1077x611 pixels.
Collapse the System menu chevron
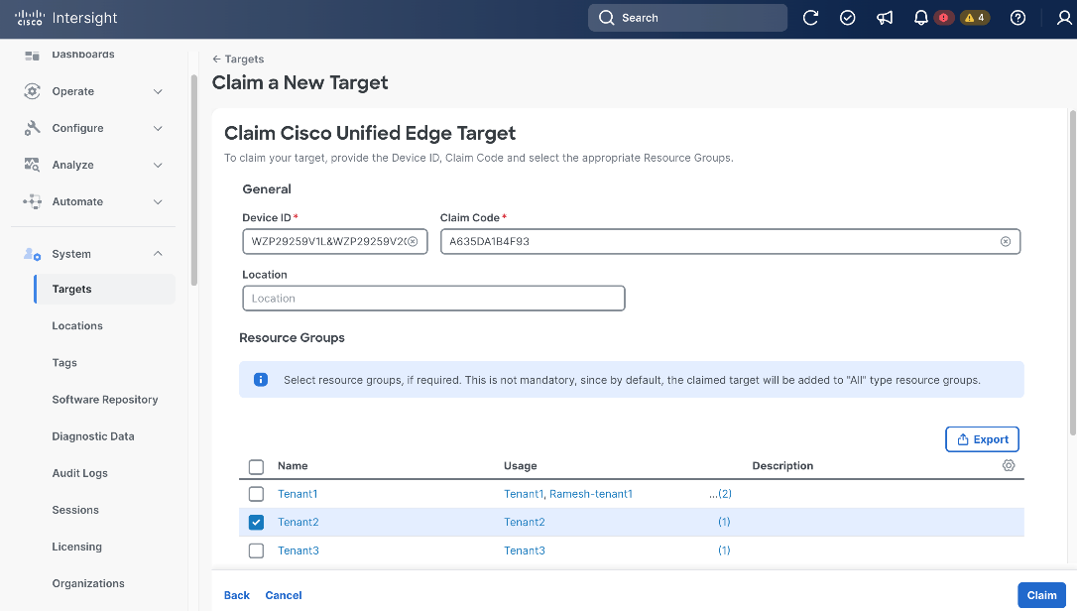pos(158,254)
